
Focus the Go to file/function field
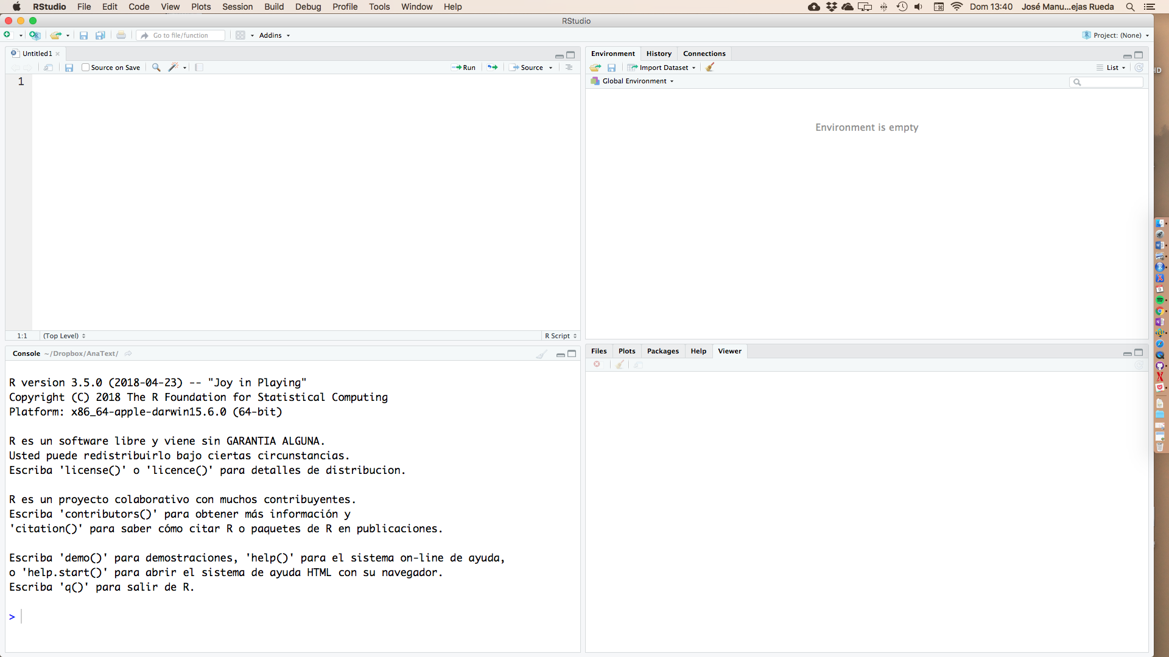pos(181,35)
